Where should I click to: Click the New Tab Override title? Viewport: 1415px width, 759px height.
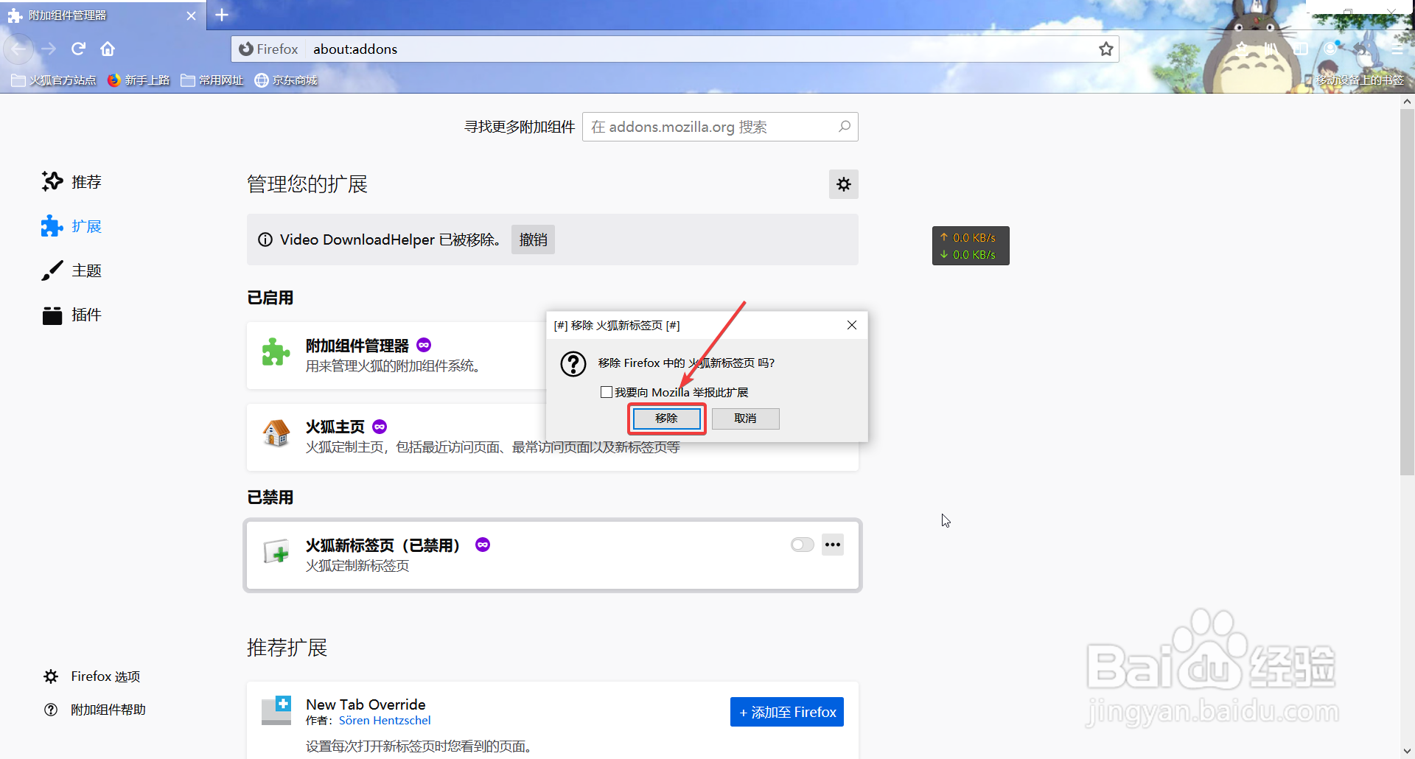coord(366,704)
